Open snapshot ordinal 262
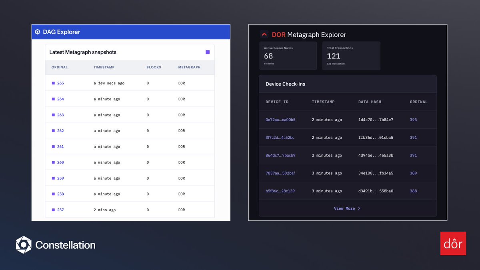Screen dimensions: 480x270 [60, 131]
